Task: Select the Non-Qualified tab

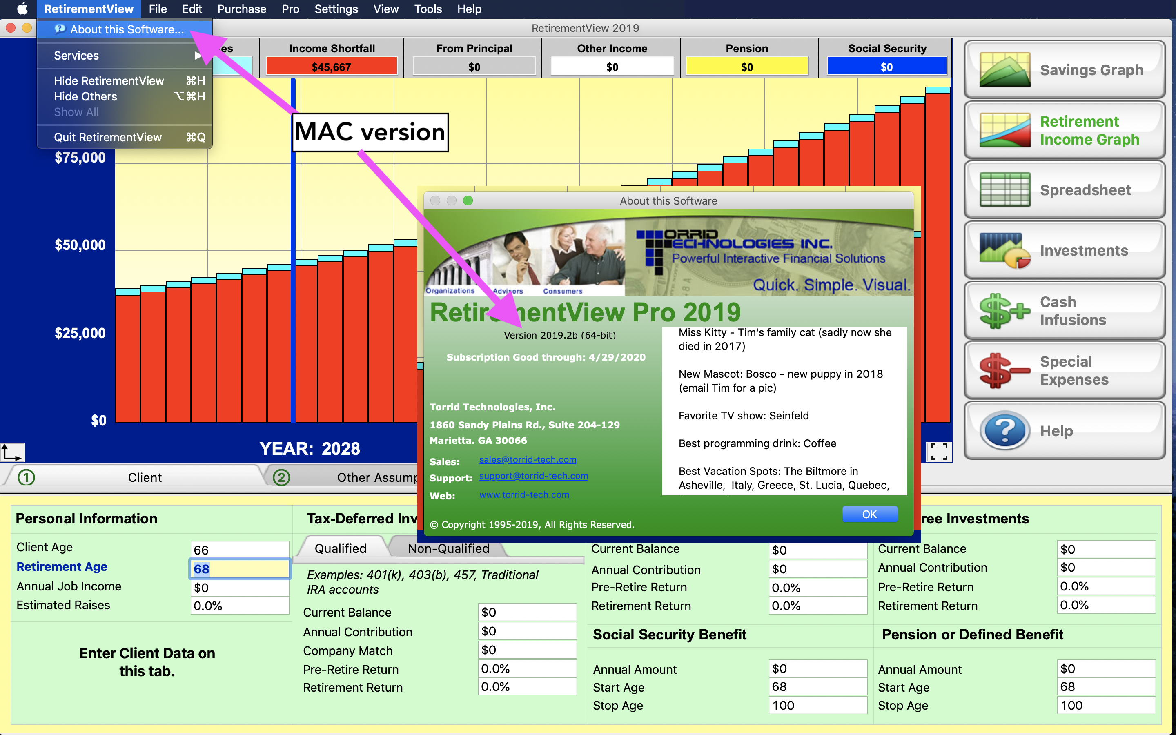Action: (448, 548)
